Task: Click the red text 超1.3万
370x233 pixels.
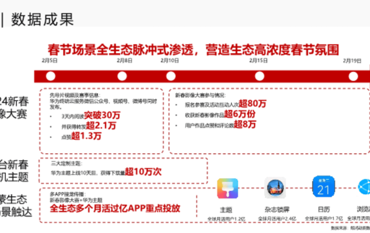Action: (86, 136)
